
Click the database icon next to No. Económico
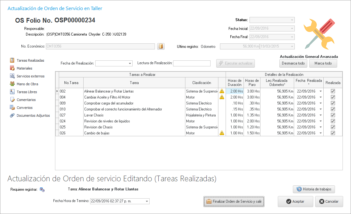click(x=161, y=47)
